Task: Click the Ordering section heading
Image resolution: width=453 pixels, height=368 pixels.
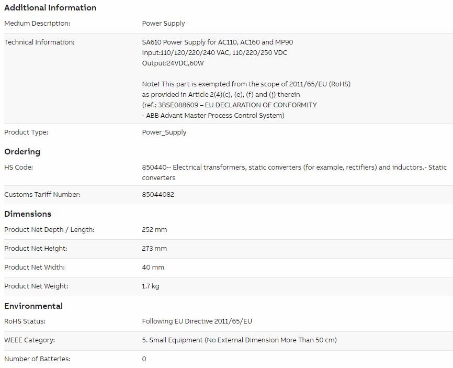Action: point(22,151)
